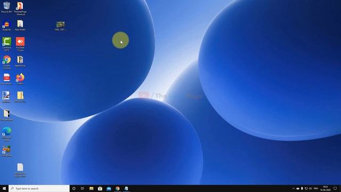Click the microphone tray icon

click(302, 188)
